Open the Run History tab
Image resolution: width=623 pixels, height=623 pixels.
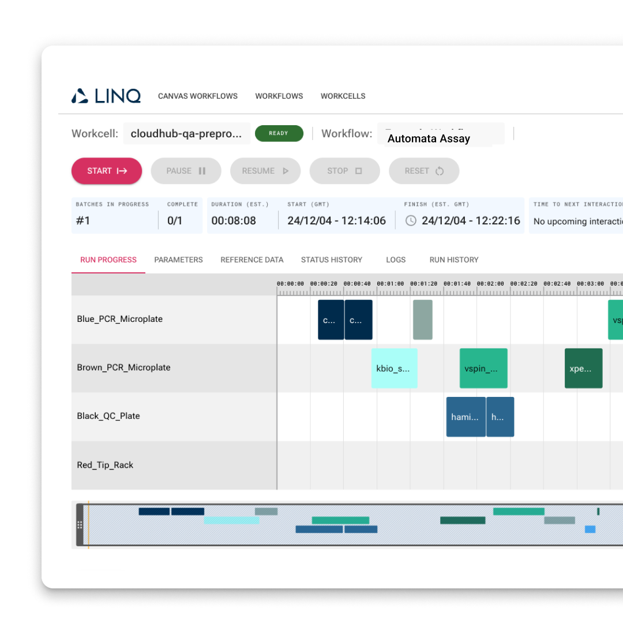tap(454, 260)
